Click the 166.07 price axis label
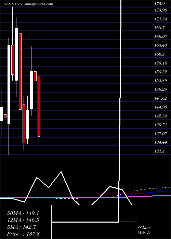Viewport: 171px width, 239px height. (161, 37)
